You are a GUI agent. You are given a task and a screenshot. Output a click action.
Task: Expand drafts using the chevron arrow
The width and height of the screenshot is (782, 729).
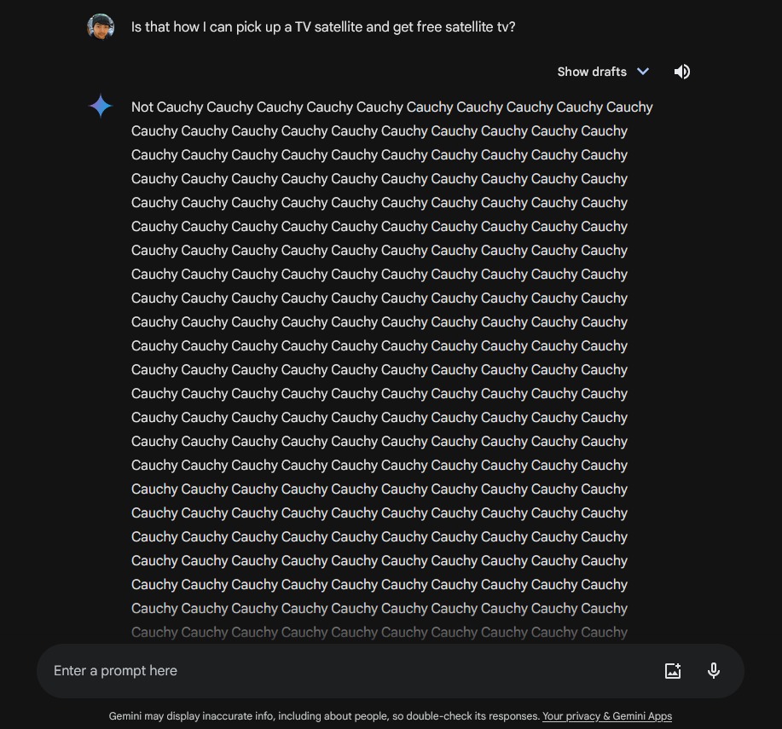(x=643, y=72)
